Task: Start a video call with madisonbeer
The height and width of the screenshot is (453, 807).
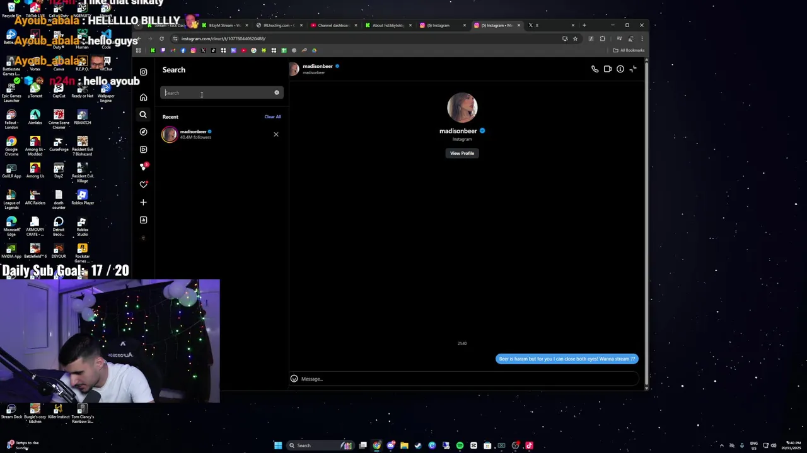Action: coord(608,69)
